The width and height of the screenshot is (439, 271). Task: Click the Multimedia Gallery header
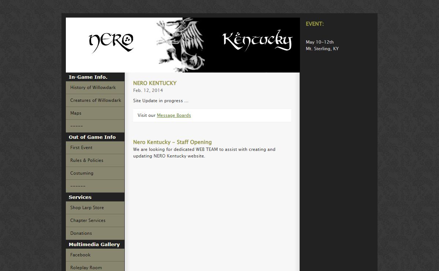(95, 244)
